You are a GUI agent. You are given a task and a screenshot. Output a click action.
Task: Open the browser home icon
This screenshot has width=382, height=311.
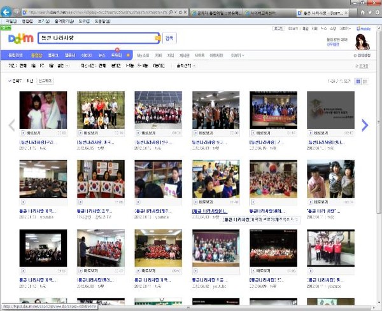pos(362,12)
